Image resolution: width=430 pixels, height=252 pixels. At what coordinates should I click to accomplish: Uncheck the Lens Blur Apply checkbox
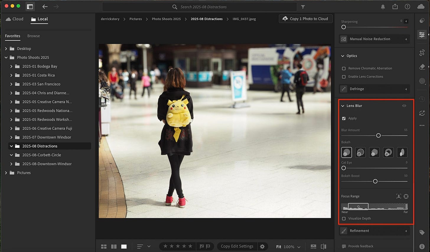[x=344, y=118]
